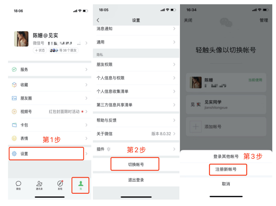
Task: Select 登录其他帐号 option
Action: [x=226, y=156]
